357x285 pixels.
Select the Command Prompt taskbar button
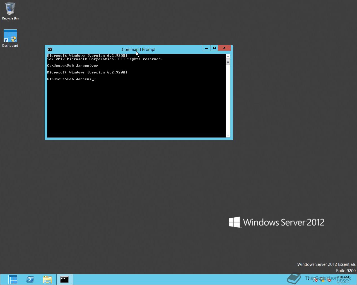click(64, 279)
